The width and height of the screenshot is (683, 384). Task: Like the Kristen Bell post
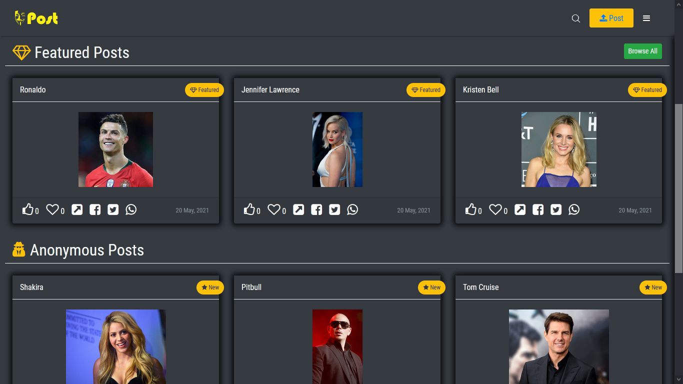(471, 209)
